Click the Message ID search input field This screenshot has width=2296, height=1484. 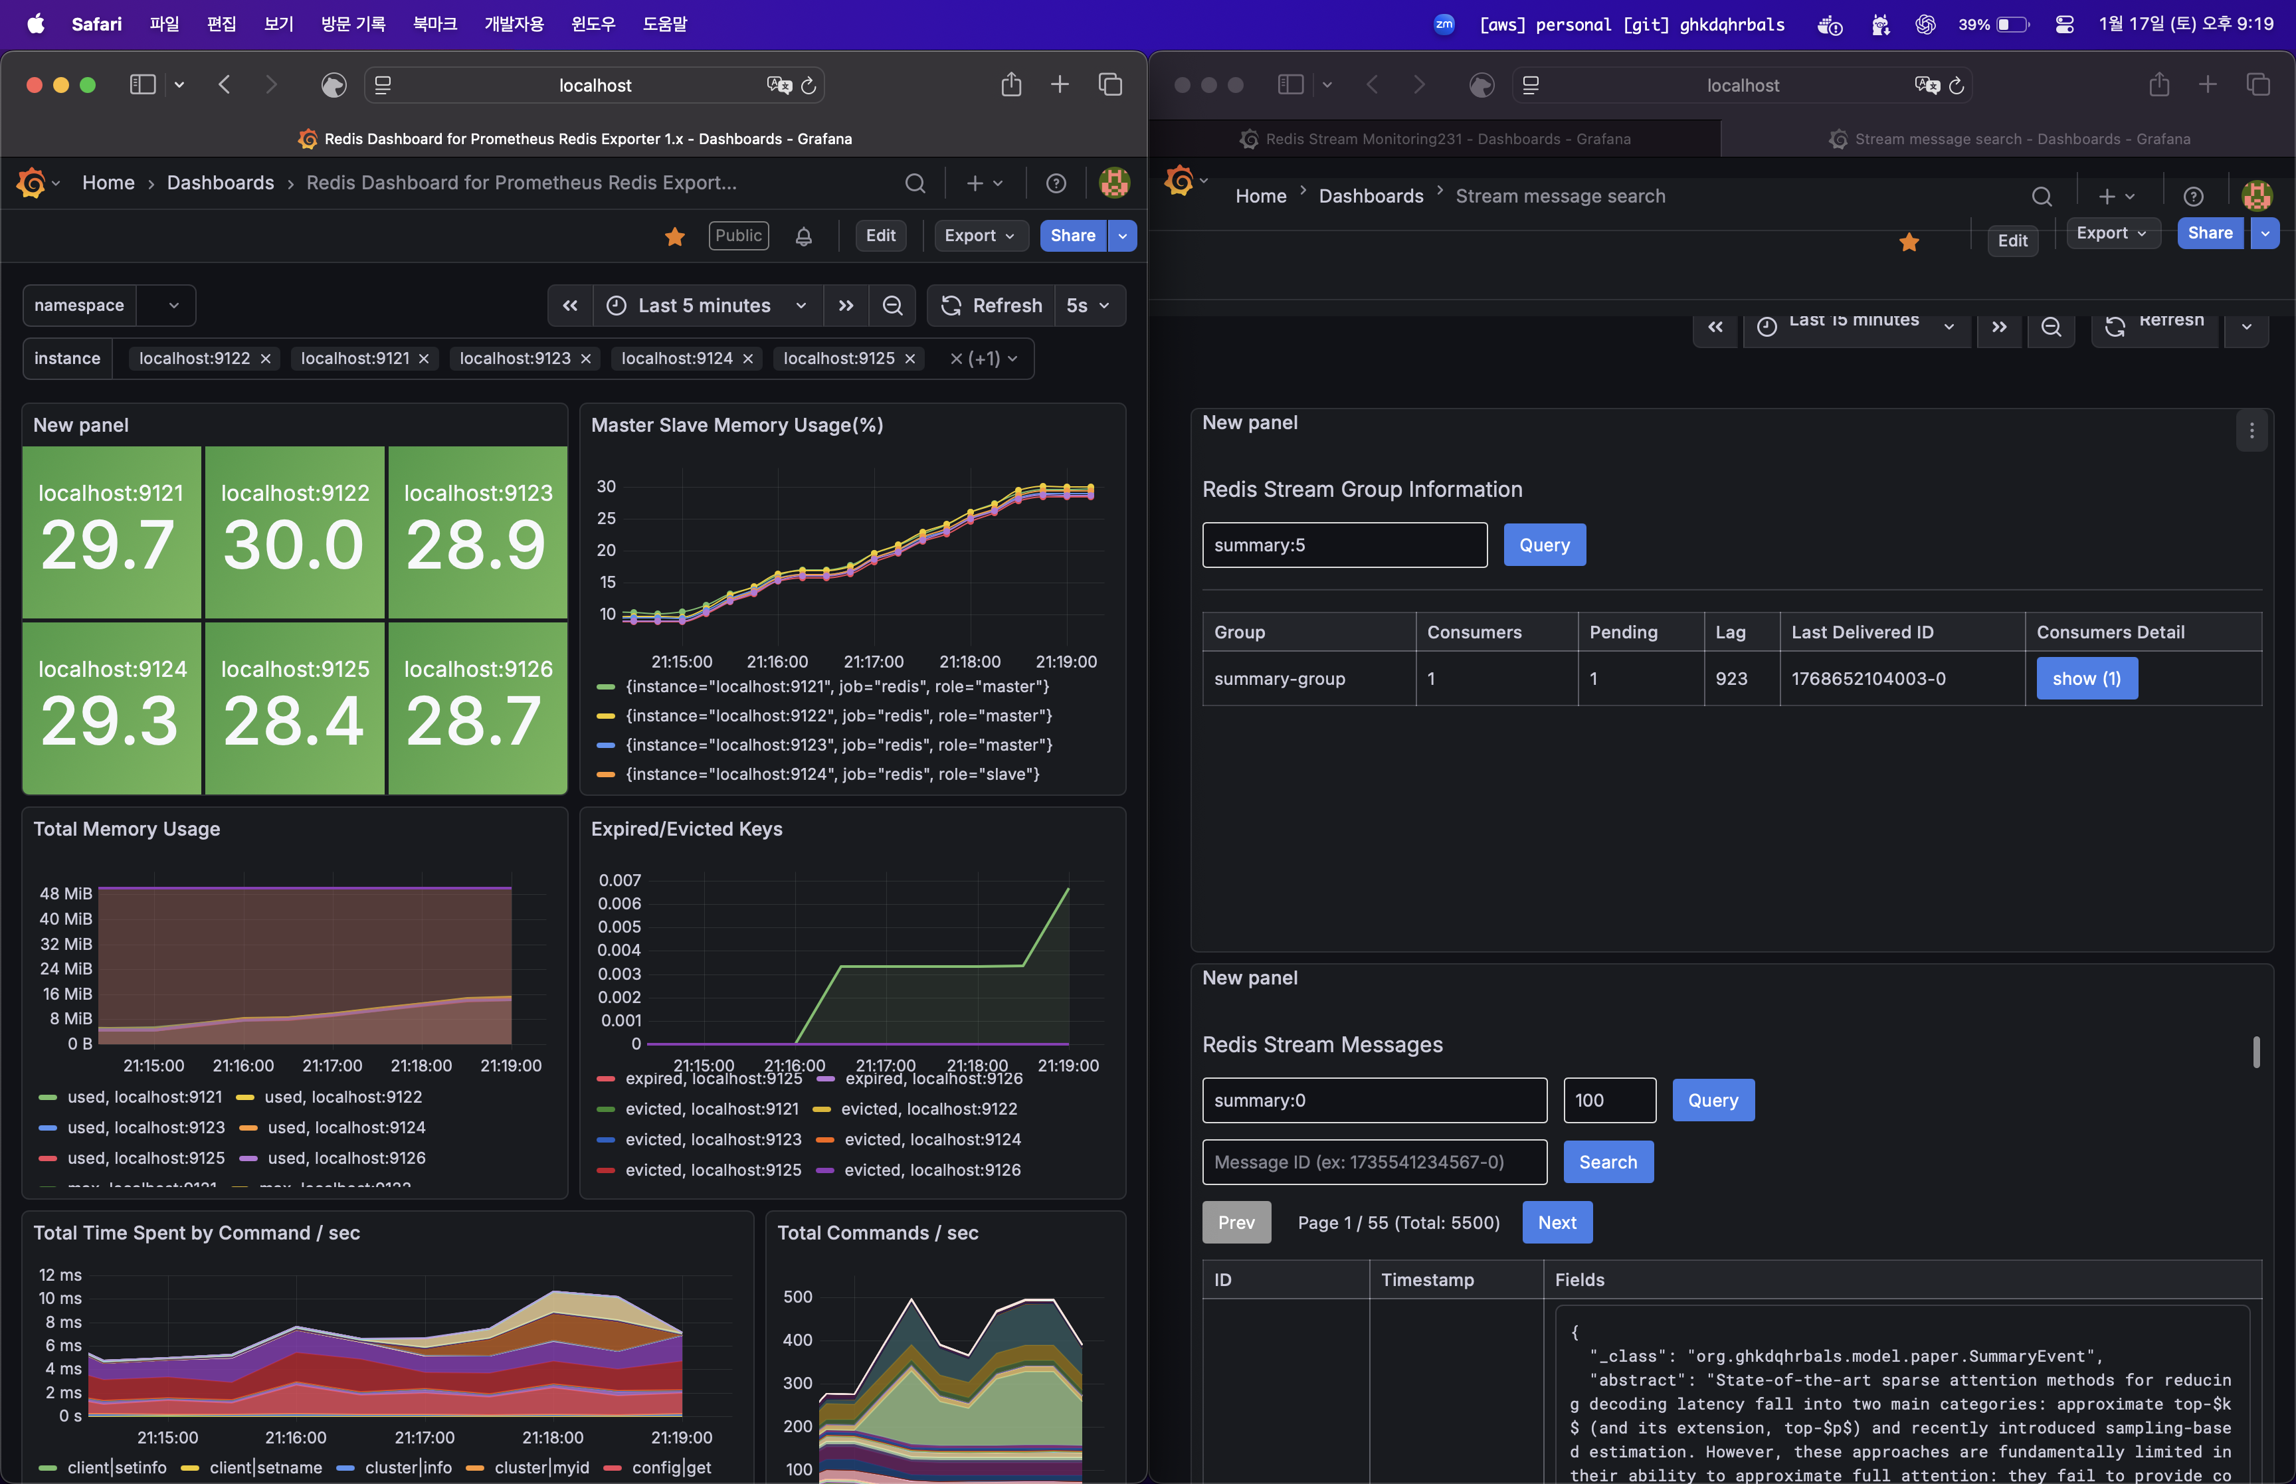(1374, 1162)
